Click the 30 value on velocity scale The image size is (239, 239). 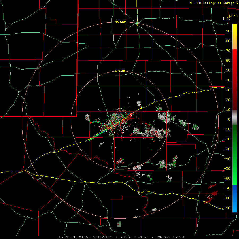228,90
